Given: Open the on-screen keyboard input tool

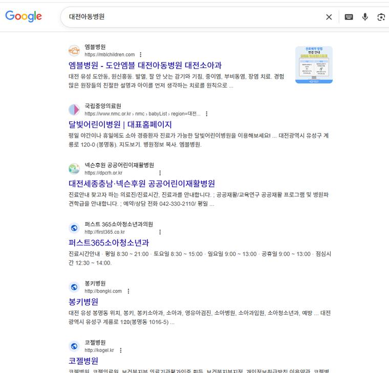Looking at the screenshot, I should point(349,17).
